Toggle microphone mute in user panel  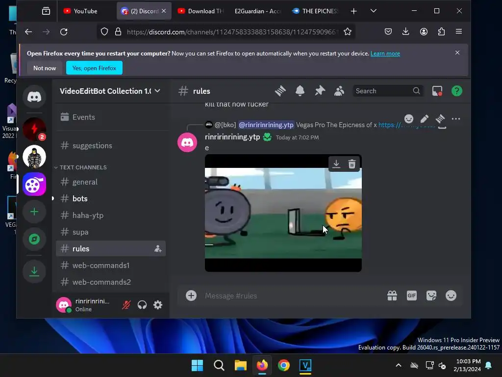pos(126,305)
